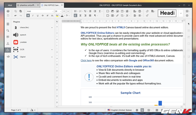Open the FILE menu tab
196x115 pixels.
tap(10, 5)
